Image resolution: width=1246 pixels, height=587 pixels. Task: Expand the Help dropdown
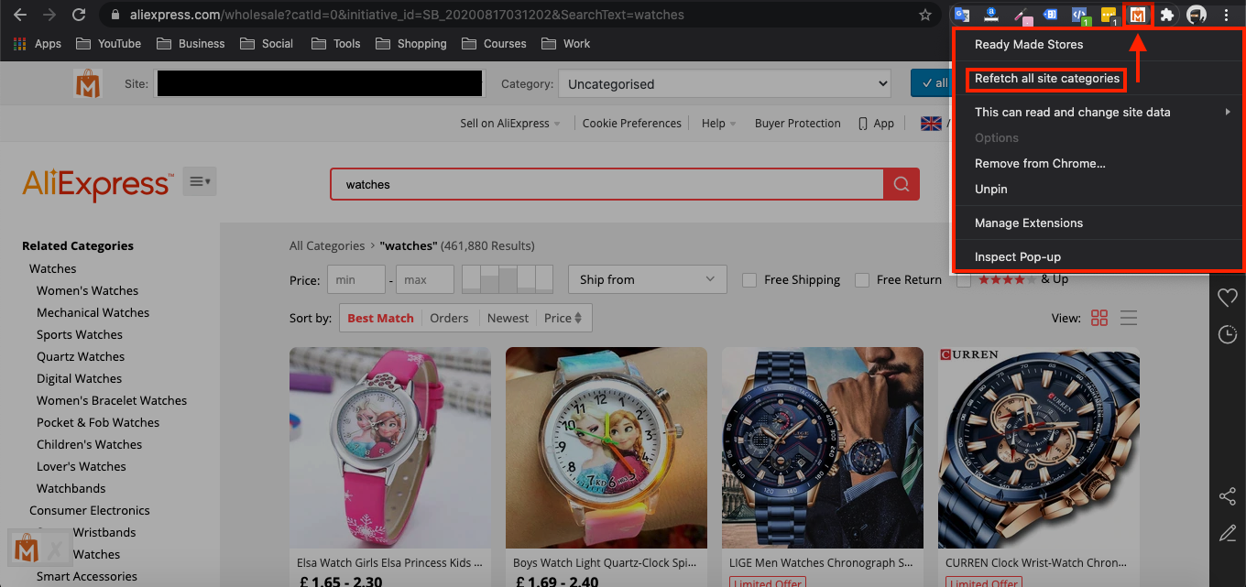719,124
